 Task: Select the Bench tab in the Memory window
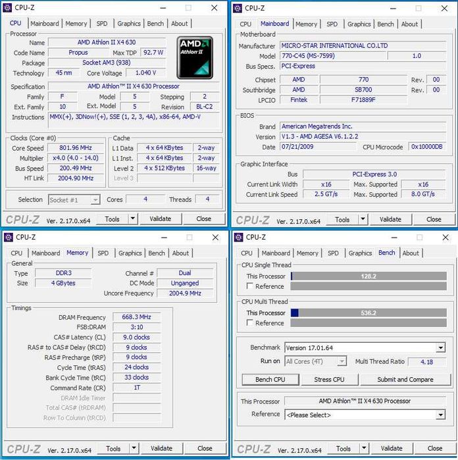click(157, 253)
